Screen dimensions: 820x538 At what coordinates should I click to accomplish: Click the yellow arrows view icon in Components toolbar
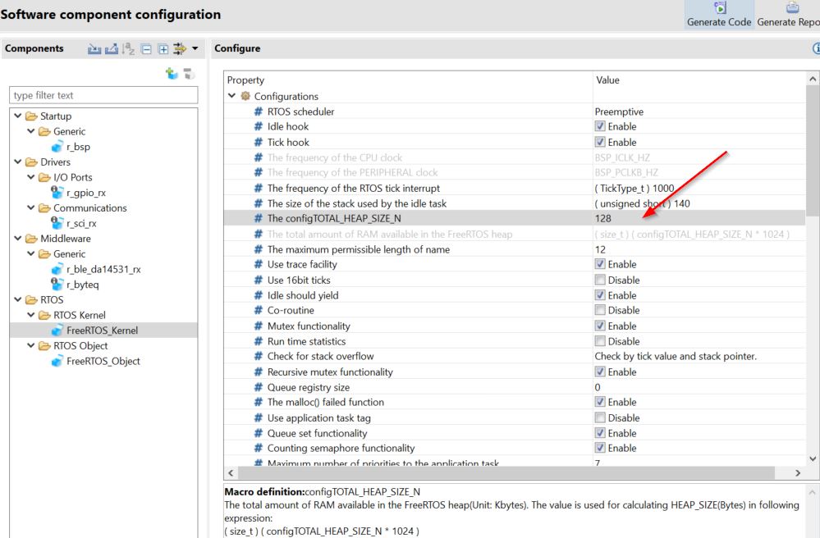180,49
